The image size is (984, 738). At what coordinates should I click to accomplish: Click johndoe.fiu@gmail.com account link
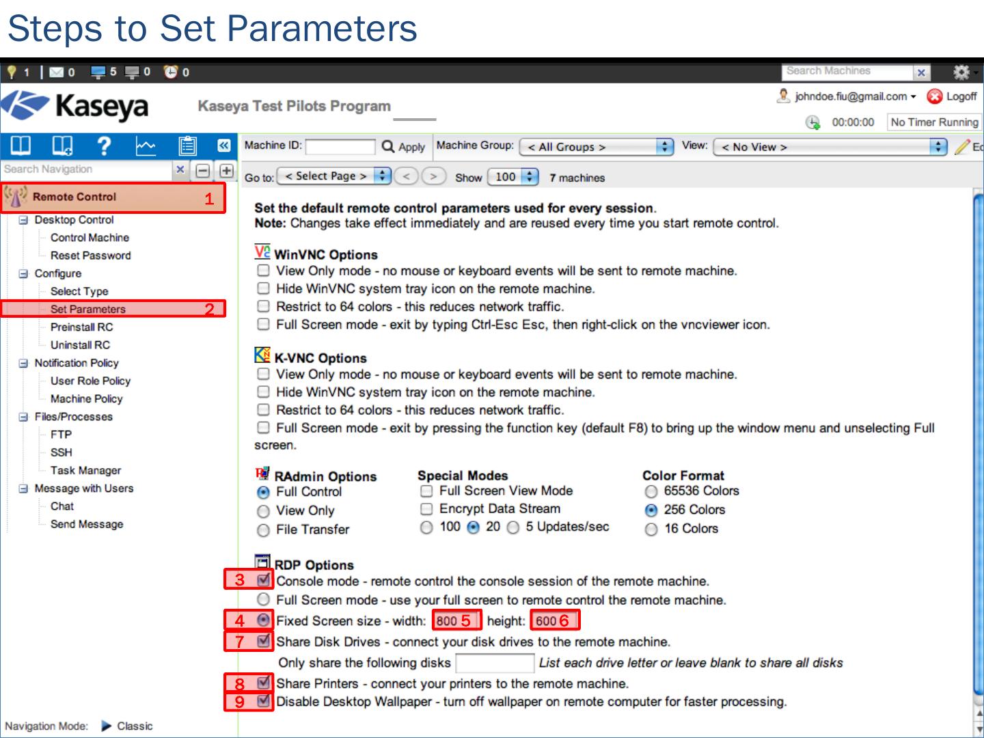[x=850, y=97]
